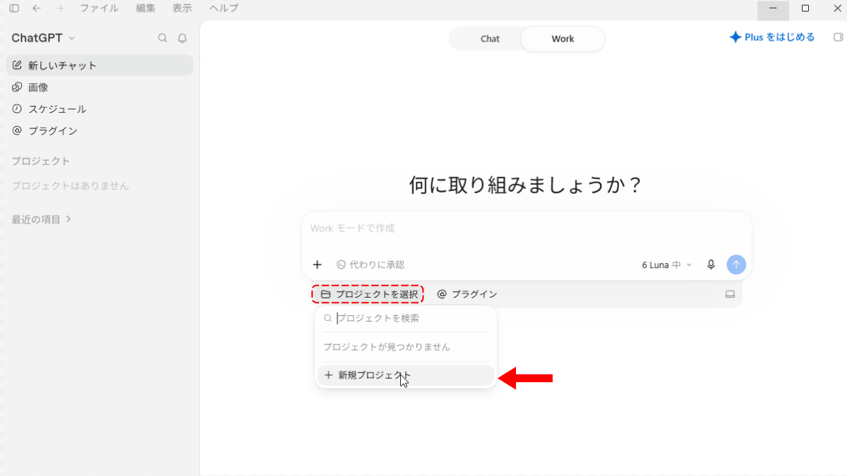Click the プロジェクト section header
This screenshot has height=476, width=847.
click(40, 161)
